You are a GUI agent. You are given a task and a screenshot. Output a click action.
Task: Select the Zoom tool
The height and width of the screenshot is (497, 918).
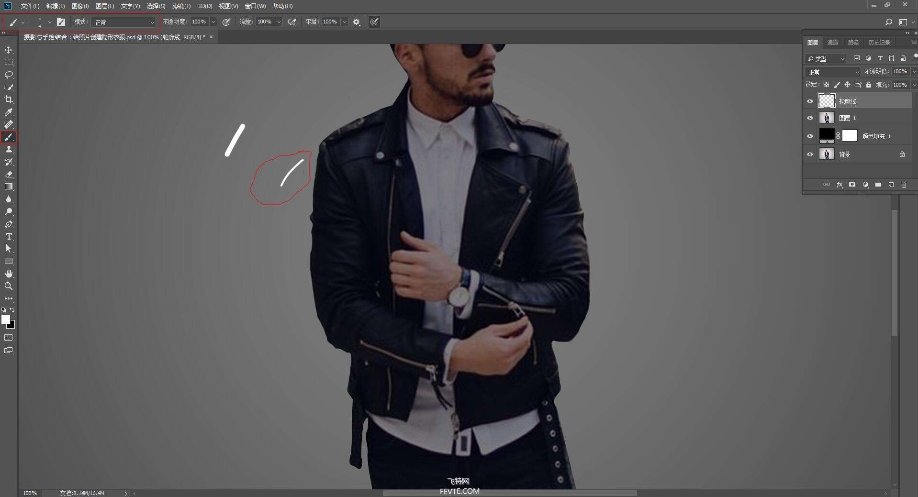tap(9, 286)
